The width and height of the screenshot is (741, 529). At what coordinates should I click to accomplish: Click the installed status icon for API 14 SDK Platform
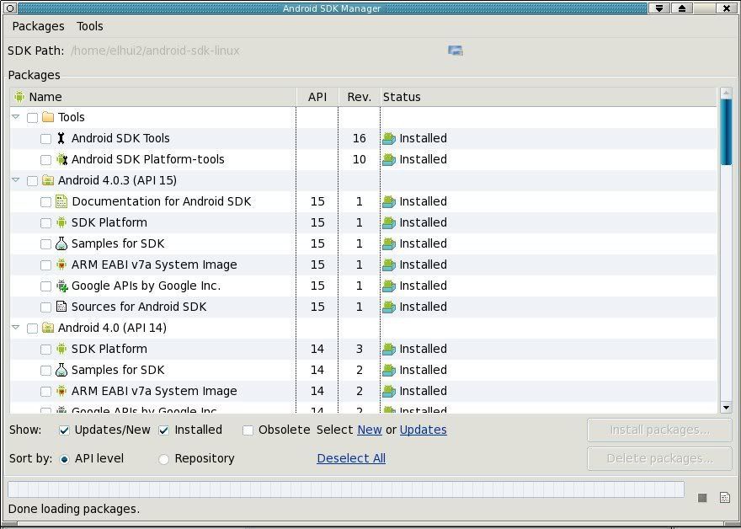[x=389, y=349]
